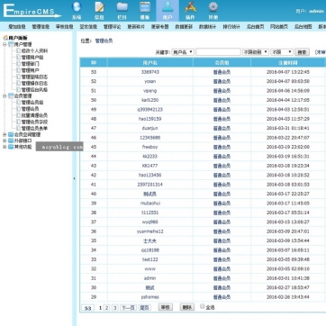Open the 管理会员 tree item
This screenshot has height=326, width=326.
tap(30, 109)
